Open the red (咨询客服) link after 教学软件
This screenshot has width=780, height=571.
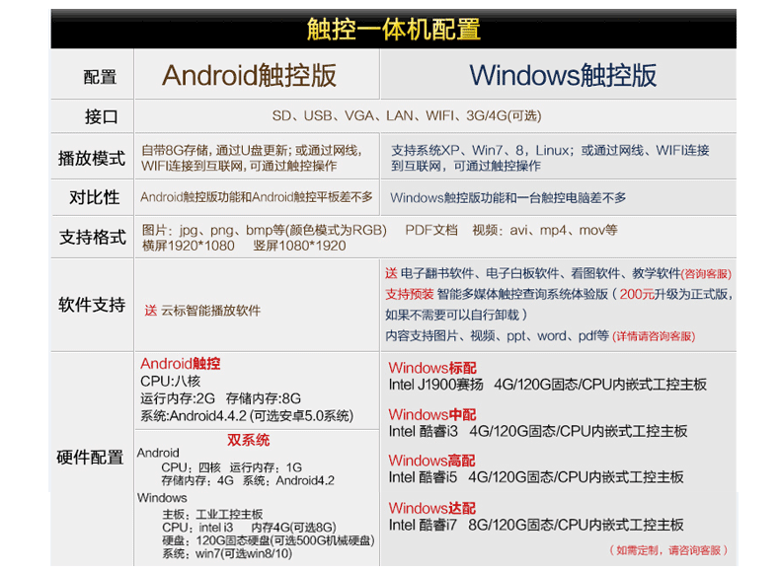point(707,273)
